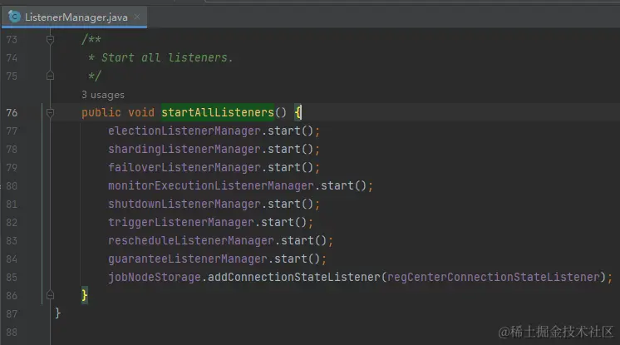620x345 pixels.
Task: Click regCenterConnectionStateListener argument
Action: click(x=494, y=277)
